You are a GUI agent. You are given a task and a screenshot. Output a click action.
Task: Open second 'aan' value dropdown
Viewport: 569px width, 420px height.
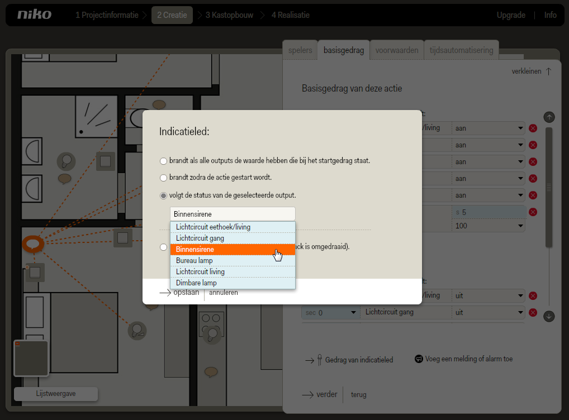[x=489, y=145]
